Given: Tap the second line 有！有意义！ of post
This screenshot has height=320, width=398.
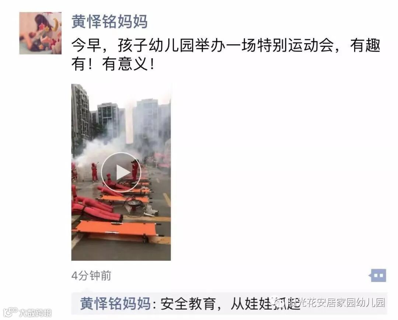Looking at the screenshot, I should pyautogui.click(x=113, y=64).
